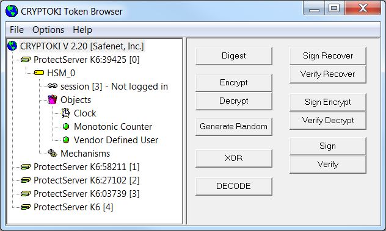Click the green Monotonic Counter dot

point(66,127)
